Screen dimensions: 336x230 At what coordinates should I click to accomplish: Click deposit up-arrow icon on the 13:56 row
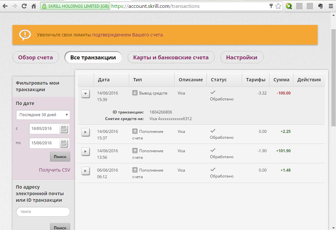point(135,151)
